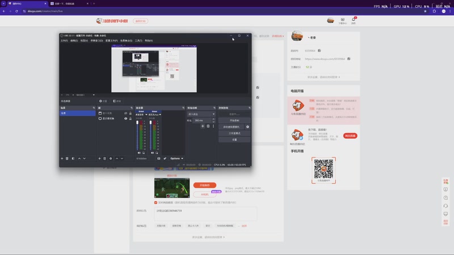The width and height of the screenshot is (454, 255).
Task: Open OBS 帮助(H) menu
Action: [x=149, y=41]
